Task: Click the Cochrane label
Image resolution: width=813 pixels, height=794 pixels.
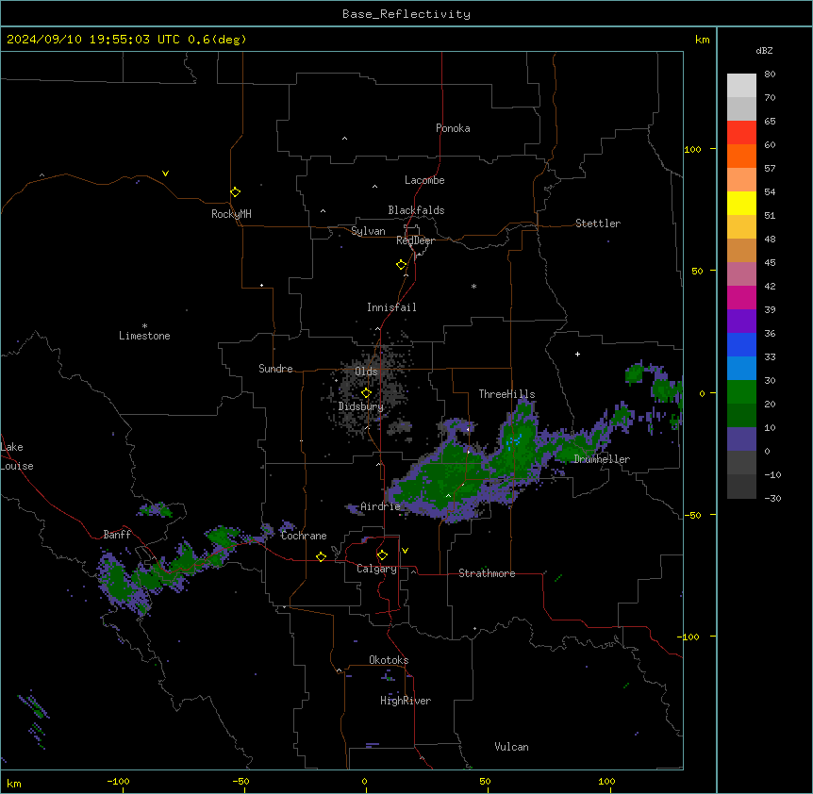Action: point(304,536)
